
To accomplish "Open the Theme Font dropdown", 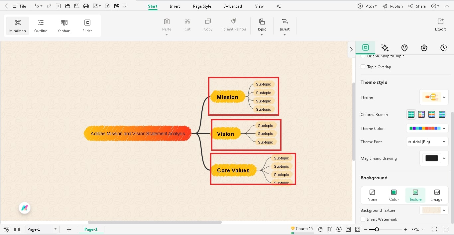I will [x=427, y=142].
